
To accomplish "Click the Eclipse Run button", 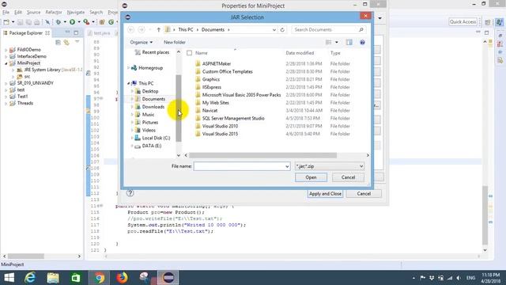I will click(x=72, y=22).
